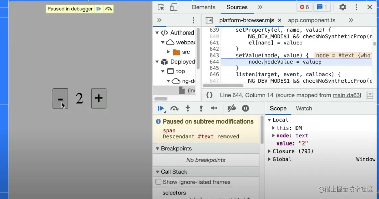Open the navigator pane three-dot menu
Image resolution: width=379 pixels, height=199 pixels.
coord(193,20)
